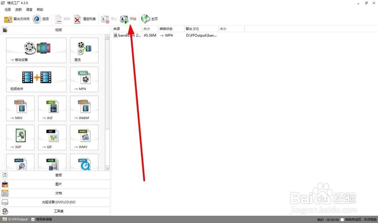Choose the MOV format converter
The height and width of the screenshot is (223, 378).
[84, 162]
